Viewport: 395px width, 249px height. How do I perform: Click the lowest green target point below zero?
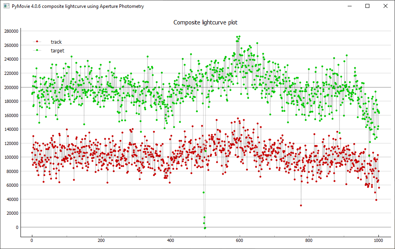click(x=205, y=228)
